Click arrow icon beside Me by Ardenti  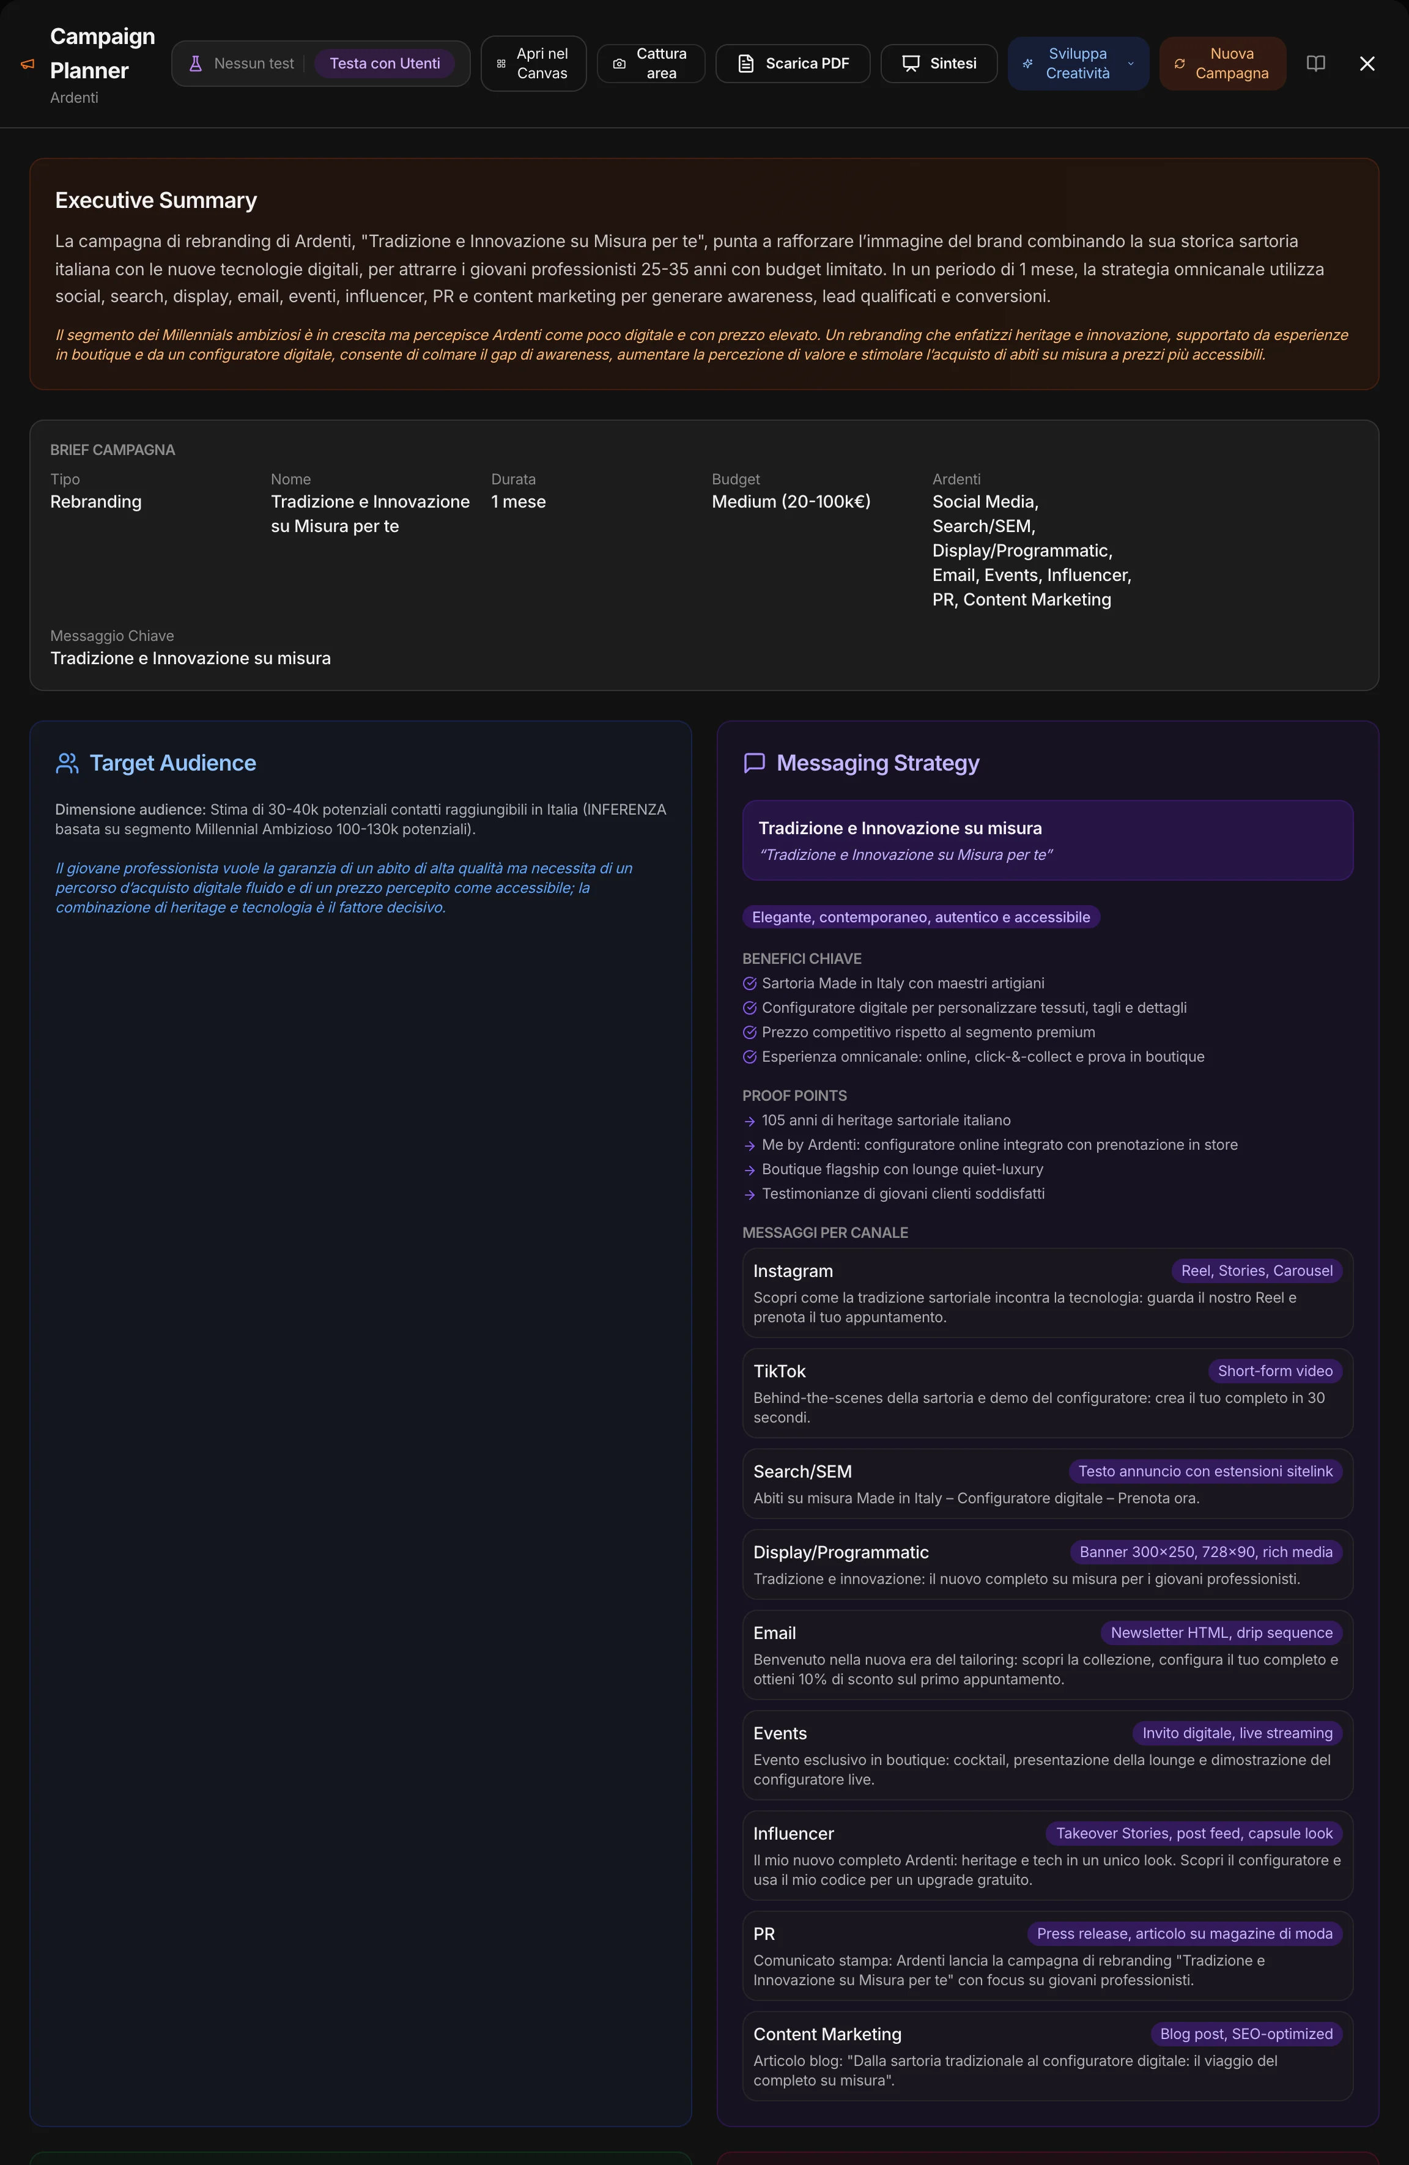[x=750, y=1146]
